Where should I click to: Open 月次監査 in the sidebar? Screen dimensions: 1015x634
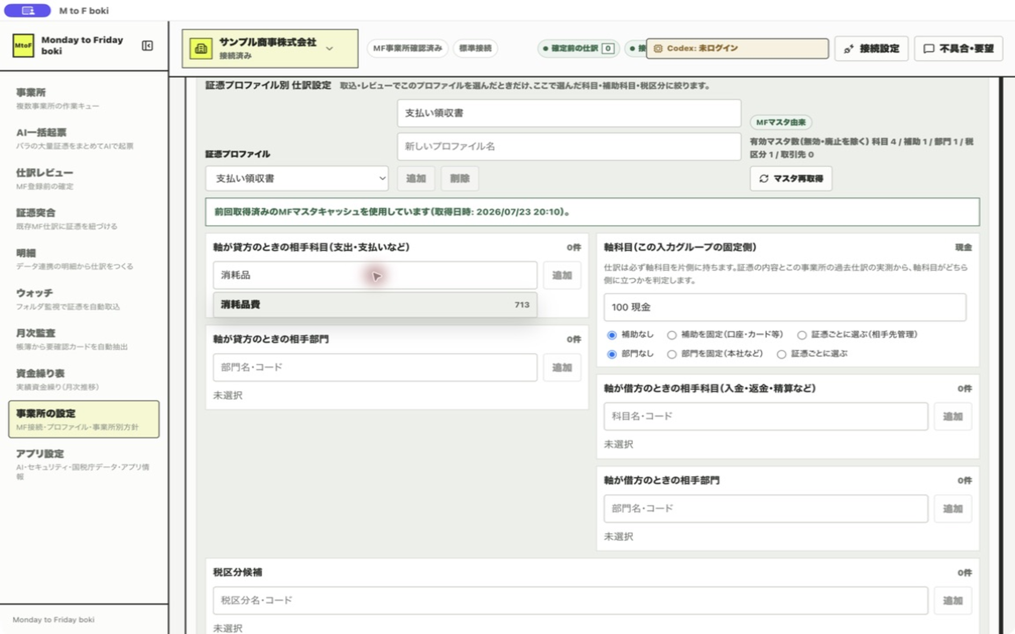[84, 339]
